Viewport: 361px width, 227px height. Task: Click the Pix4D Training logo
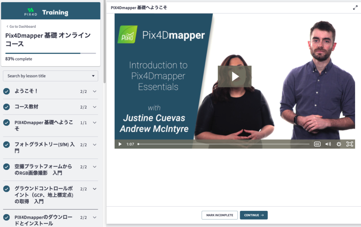tap(50, 12)
